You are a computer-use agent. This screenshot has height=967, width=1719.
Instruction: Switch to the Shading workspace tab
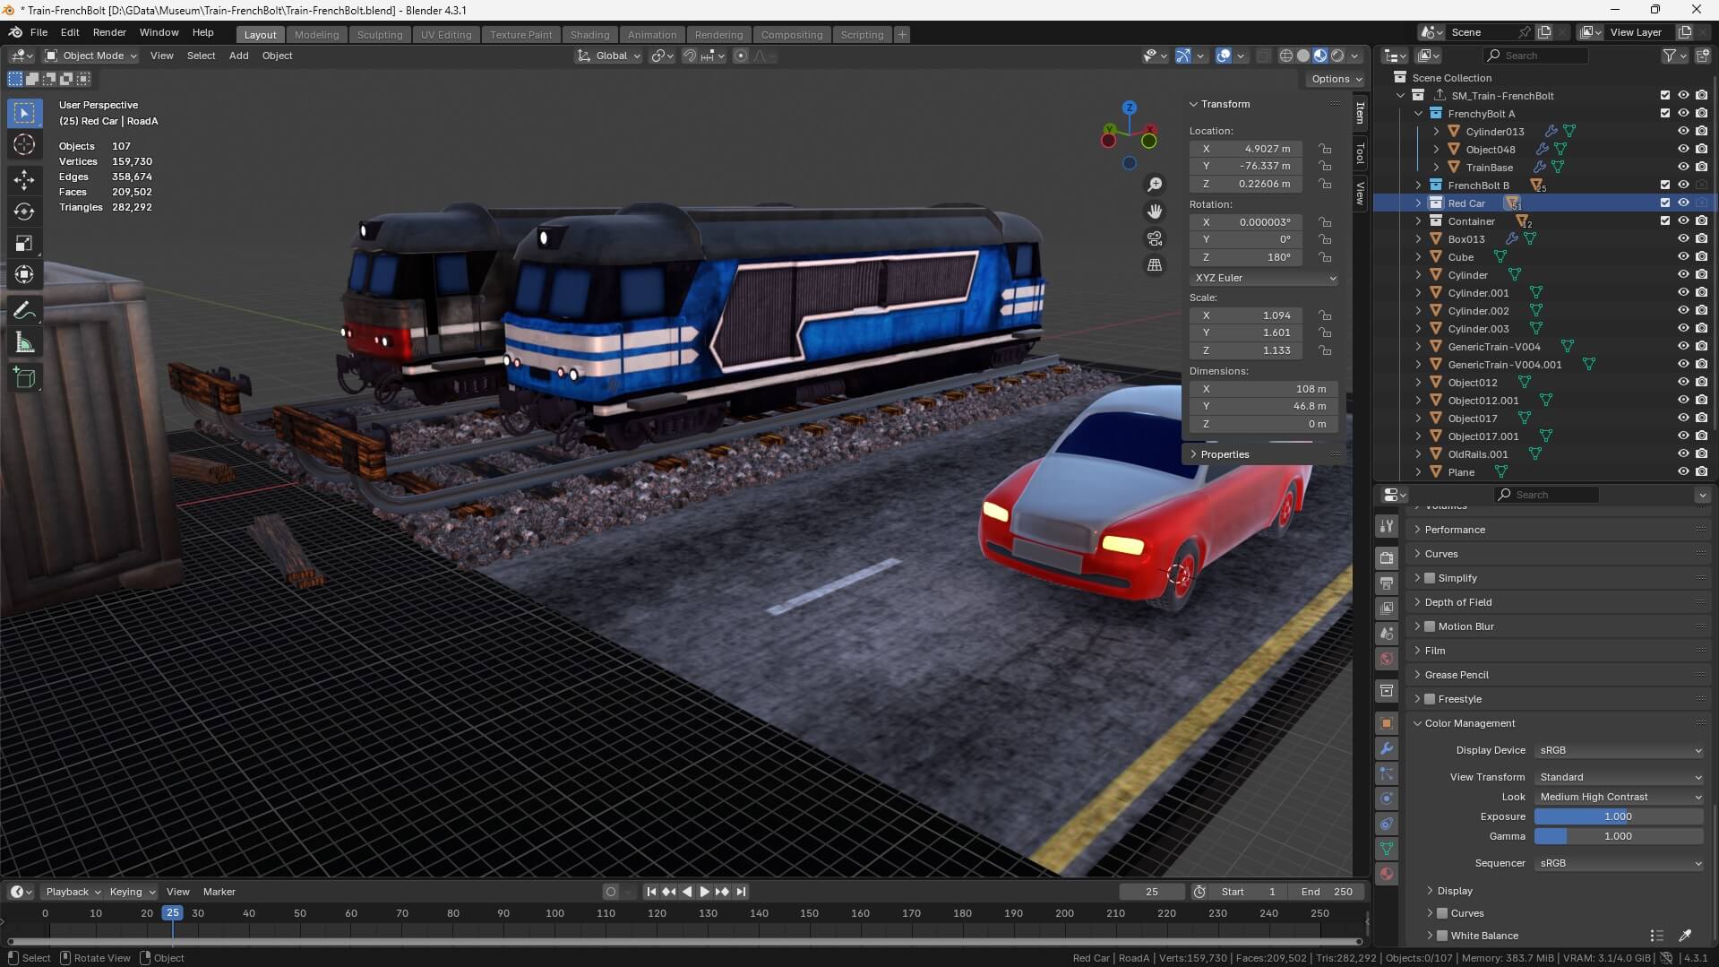tap(589, 34)
